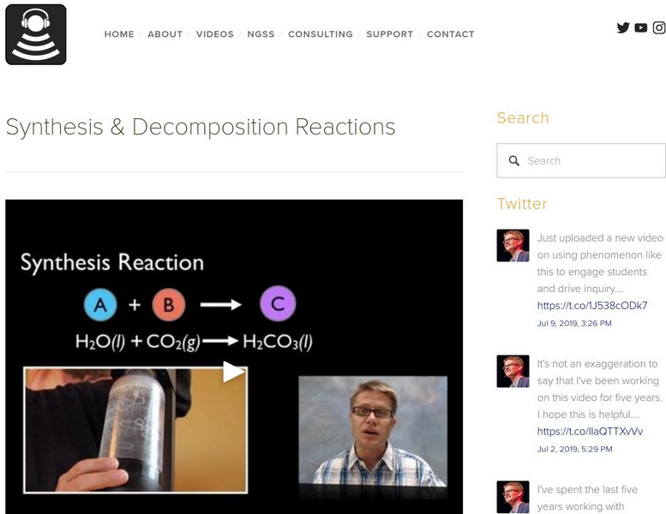Click the Bozeman Science headphones logo

(36, 34)
